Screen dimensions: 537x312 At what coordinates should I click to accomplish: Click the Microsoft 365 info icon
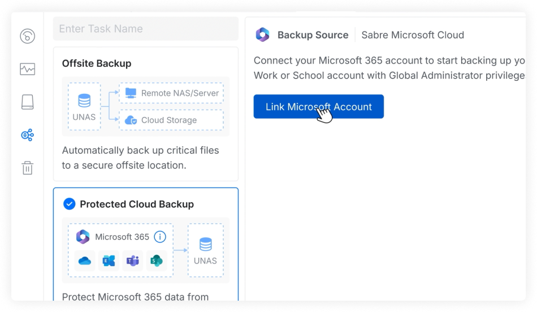click(x=160, y=237)
